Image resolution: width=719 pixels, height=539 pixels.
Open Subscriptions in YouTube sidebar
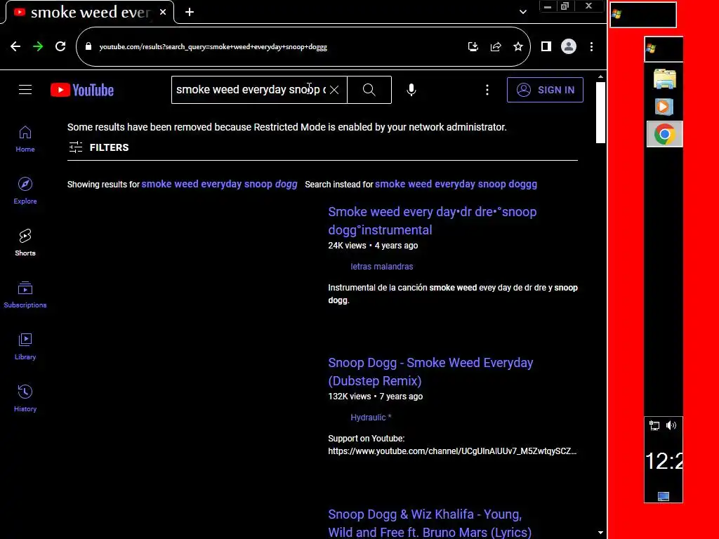coord(25,294)
